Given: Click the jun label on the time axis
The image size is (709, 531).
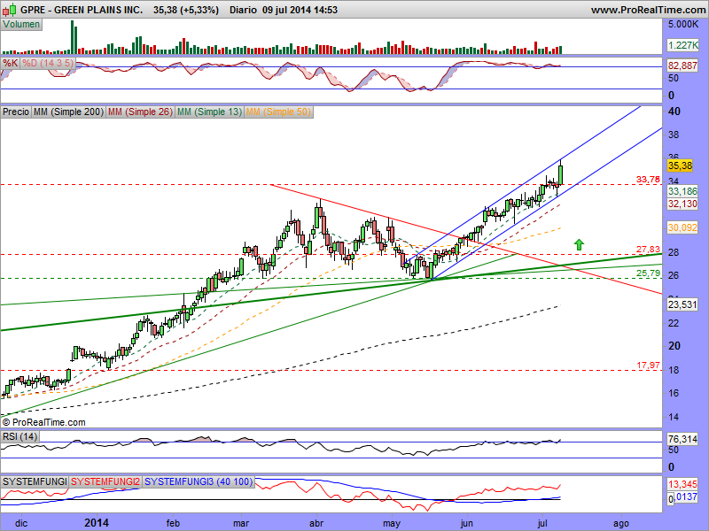Looking at the screenshot, I should [x=467, y=523].
